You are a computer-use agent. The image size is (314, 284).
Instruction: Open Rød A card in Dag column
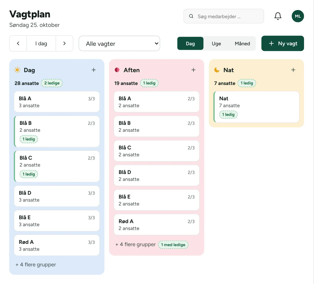57,245
